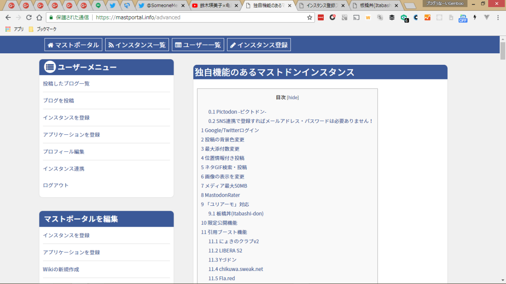Reload the page with the refresh icon
The height and width of the screenshot is (284, 506).
point(29,17)
